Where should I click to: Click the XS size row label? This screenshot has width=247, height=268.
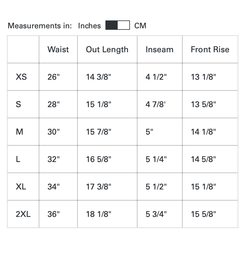click(21, 77)
